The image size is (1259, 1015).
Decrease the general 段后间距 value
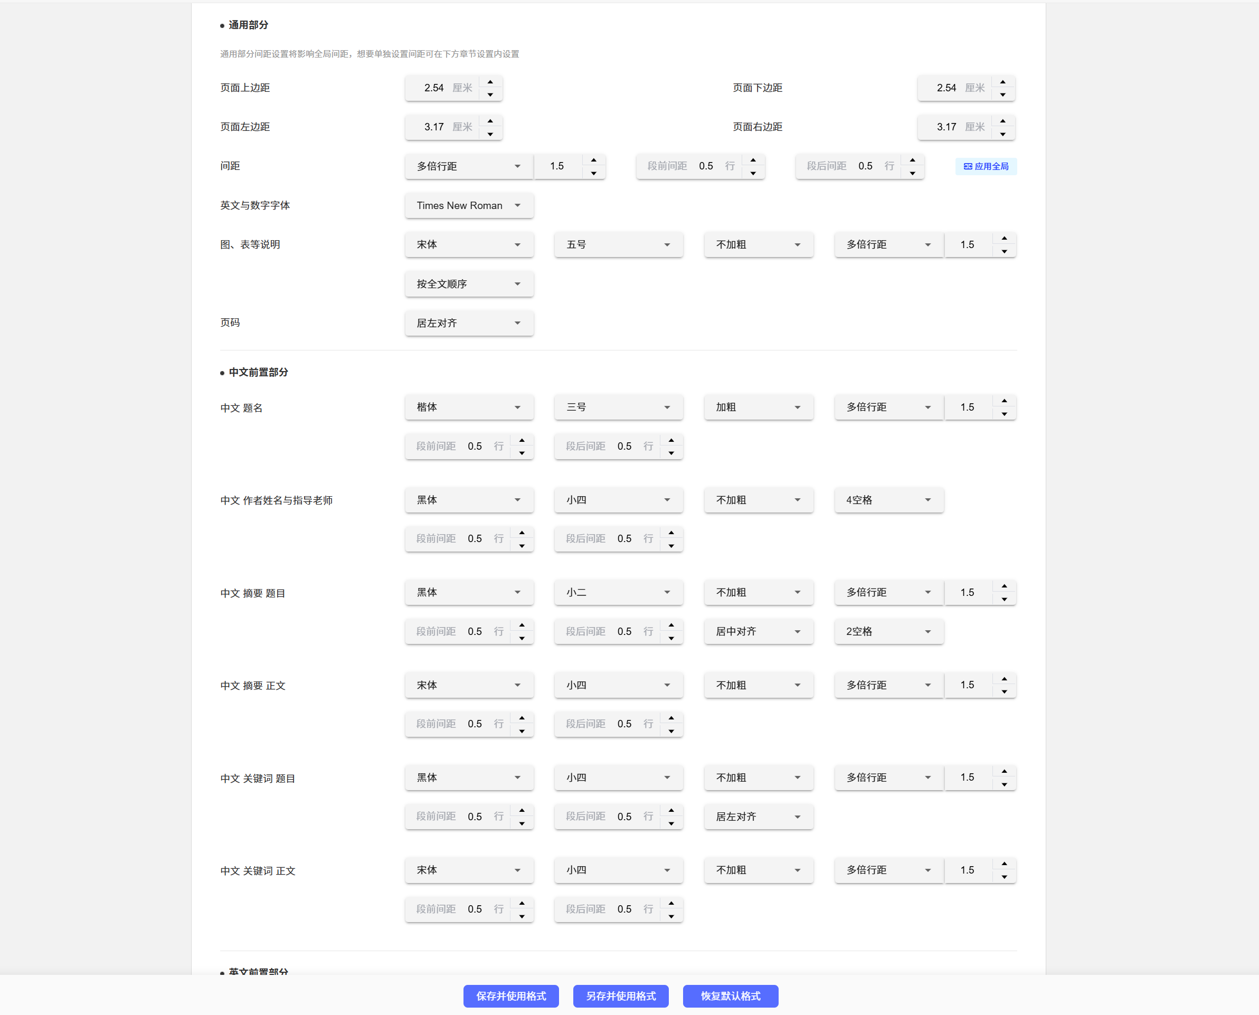[x=912, y=173]
